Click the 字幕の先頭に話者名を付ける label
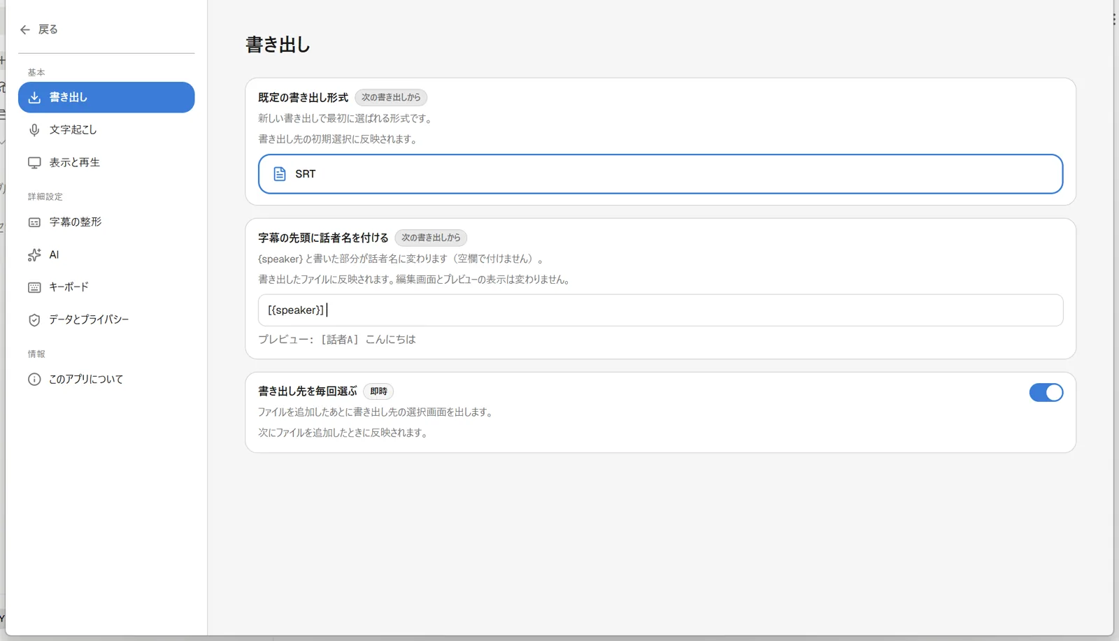This screenshot has height=641, width=1119. [323, 238]
